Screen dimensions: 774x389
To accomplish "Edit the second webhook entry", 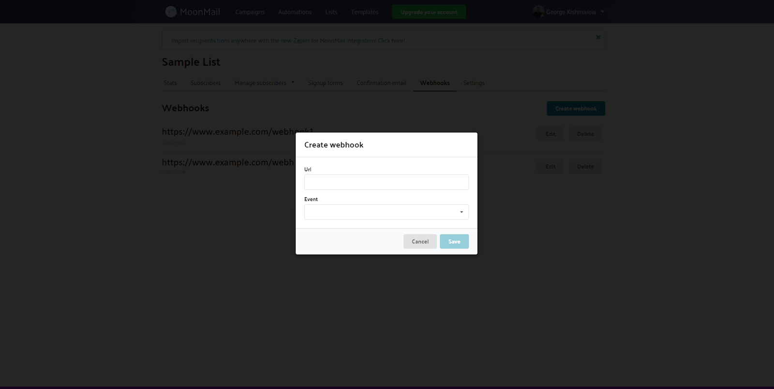I will [551, 167].
